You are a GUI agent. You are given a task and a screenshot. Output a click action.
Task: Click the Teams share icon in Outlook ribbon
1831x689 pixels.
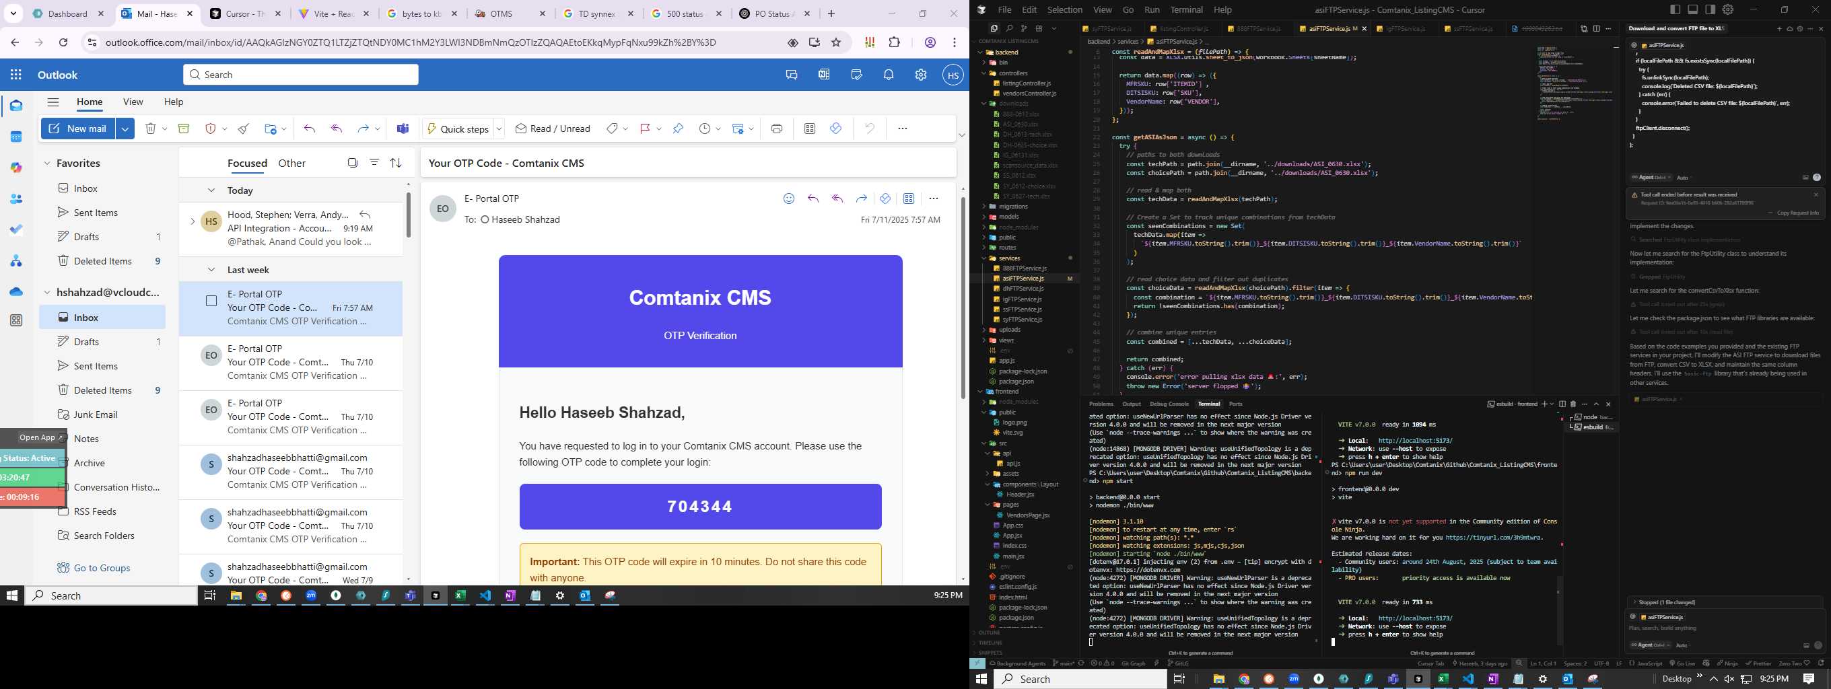coord(403,129)
